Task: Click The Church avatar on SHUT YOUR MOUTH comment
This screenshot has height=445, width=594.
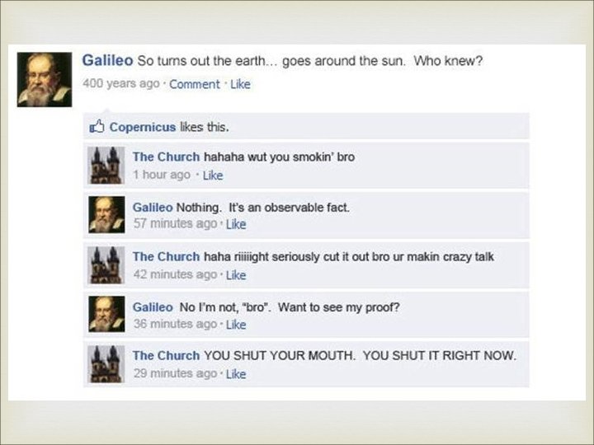Action: pyautogui.click(x=106, y=364)
